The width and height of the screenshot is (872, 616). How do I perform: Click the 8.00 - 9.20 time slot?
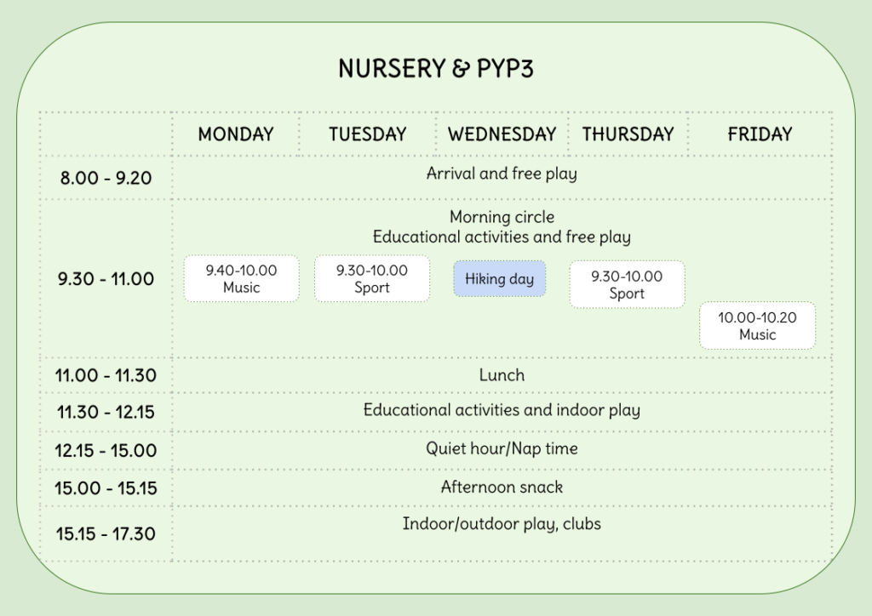click(106, 179)
